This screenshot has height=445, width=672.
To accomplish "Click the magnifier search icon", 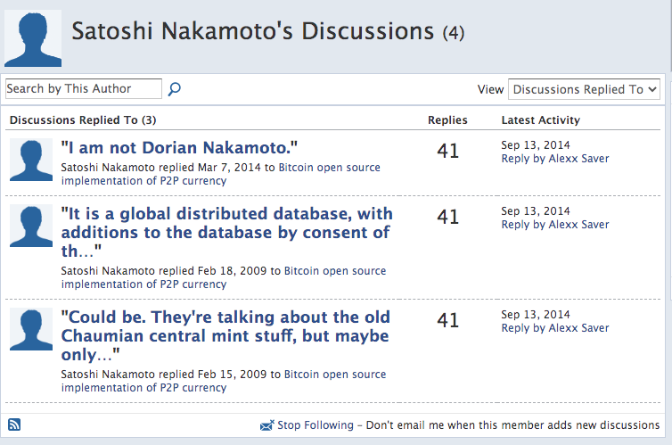I will (175, 88).
